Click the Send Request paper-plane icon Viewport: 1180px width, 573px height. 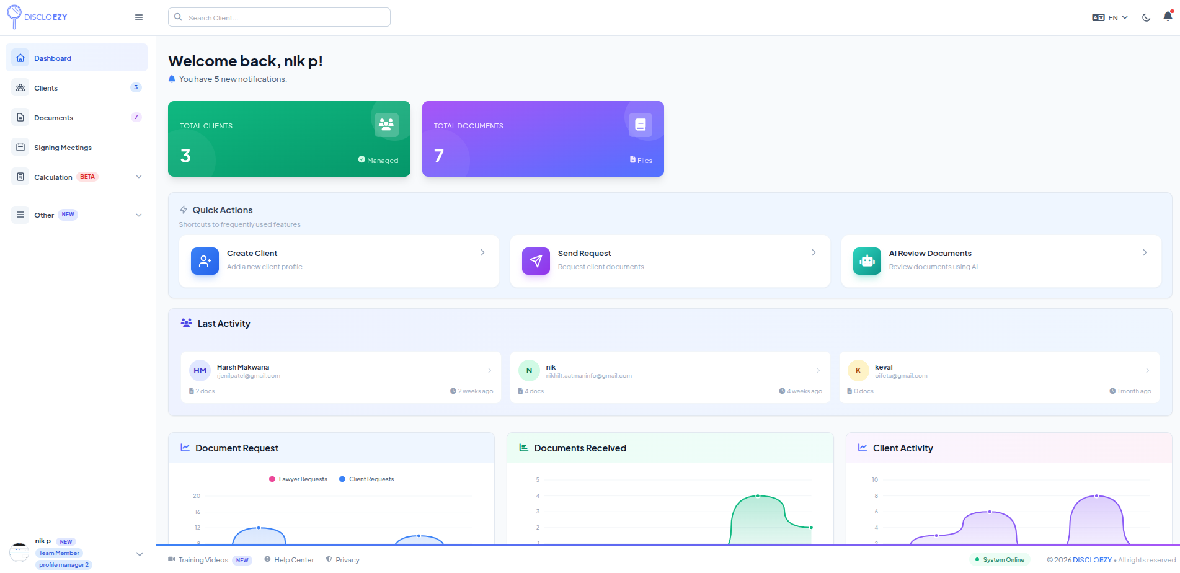click(536, 261)
